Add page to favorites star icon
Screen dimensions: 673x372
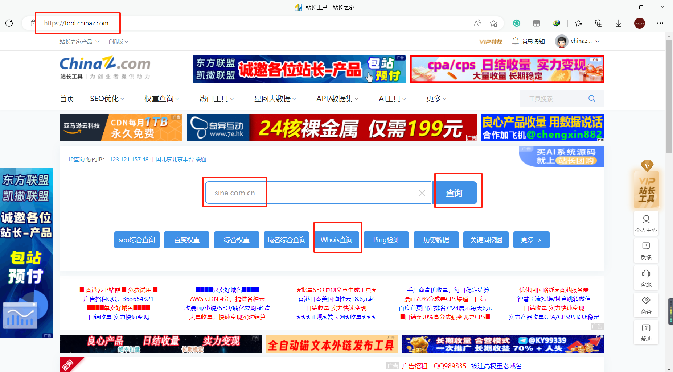click(493, 23)
